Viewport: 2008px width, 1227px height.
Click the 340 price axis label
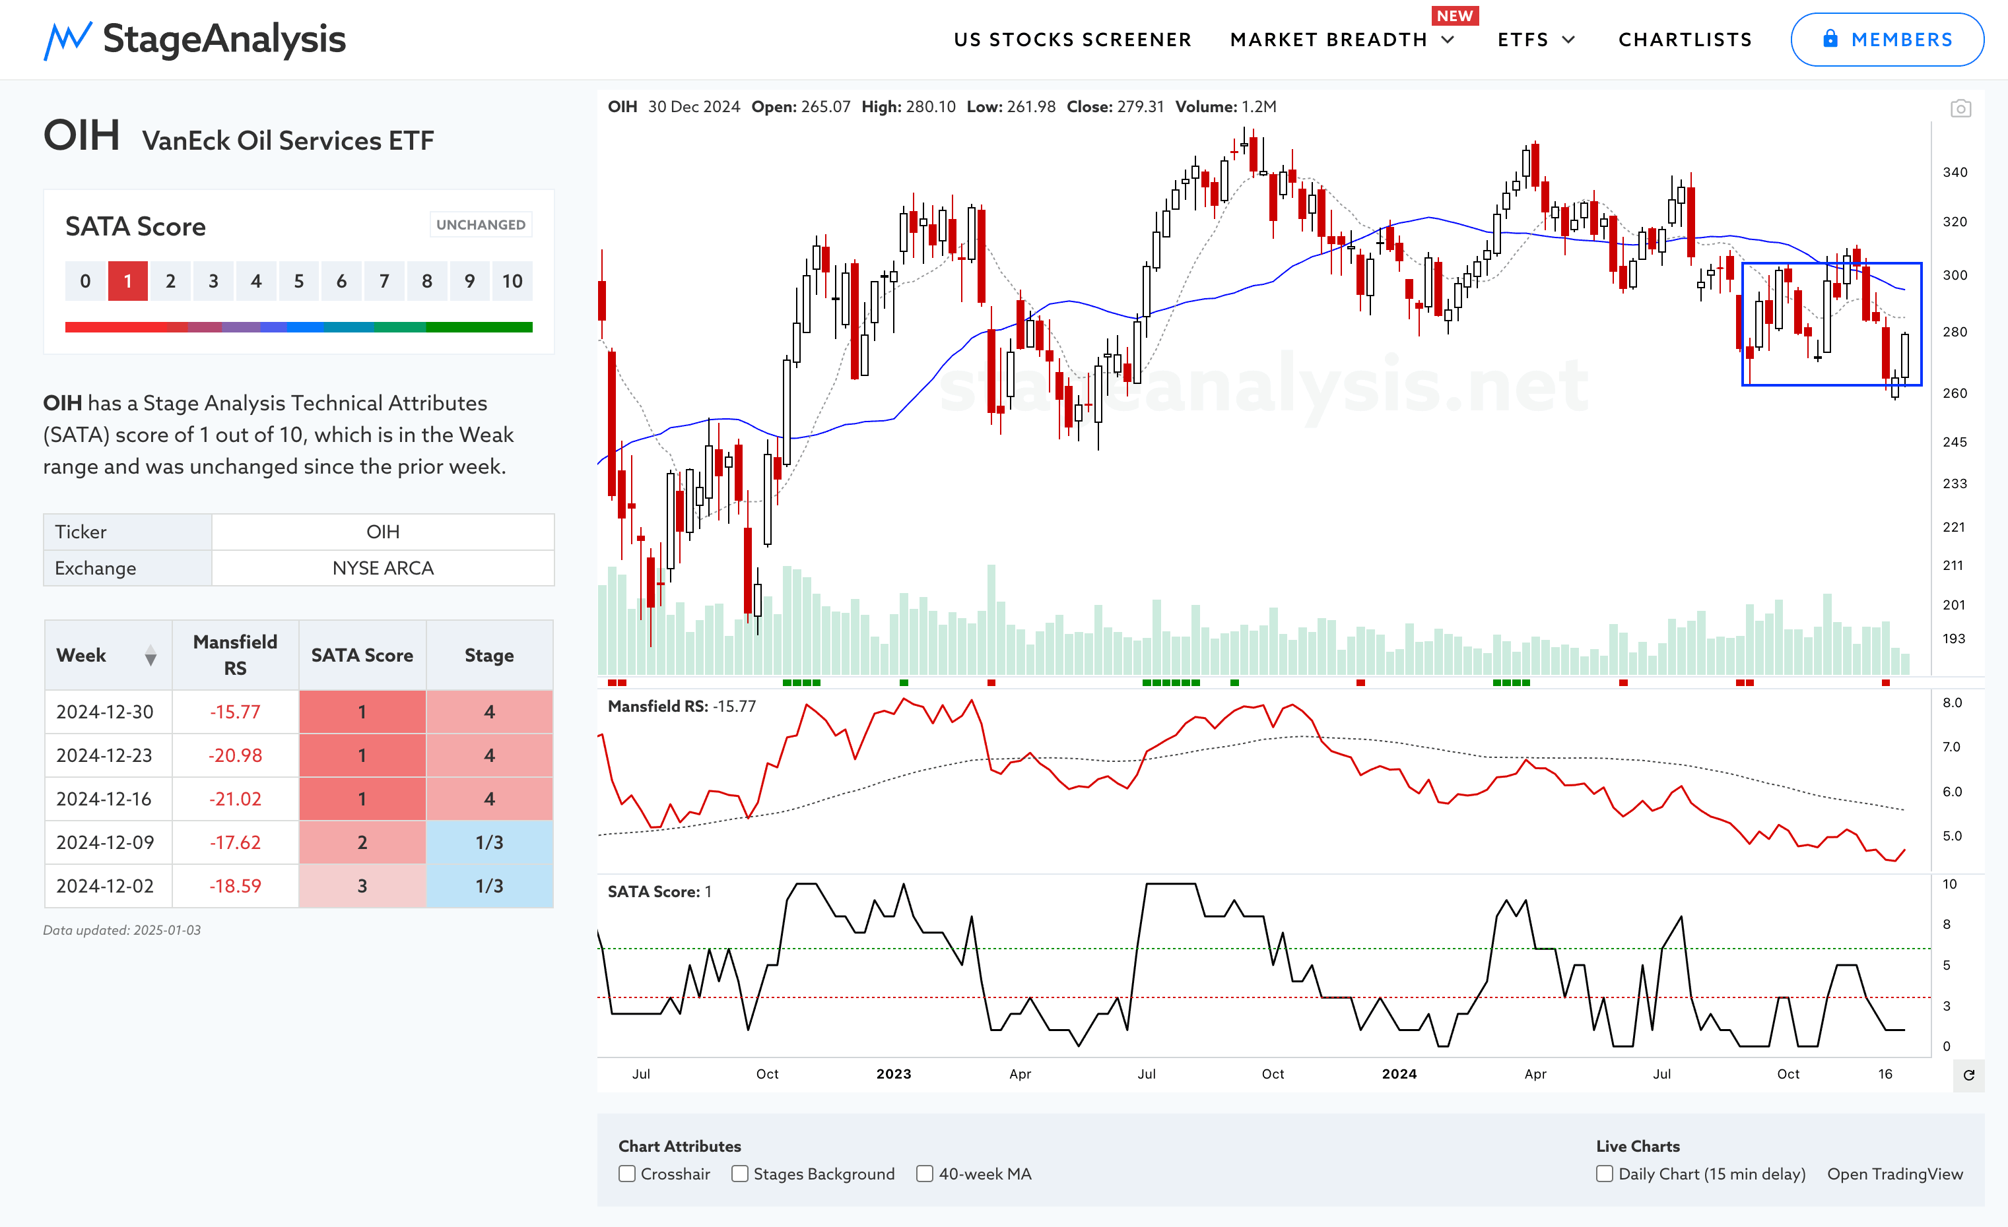click(1955, 173)
